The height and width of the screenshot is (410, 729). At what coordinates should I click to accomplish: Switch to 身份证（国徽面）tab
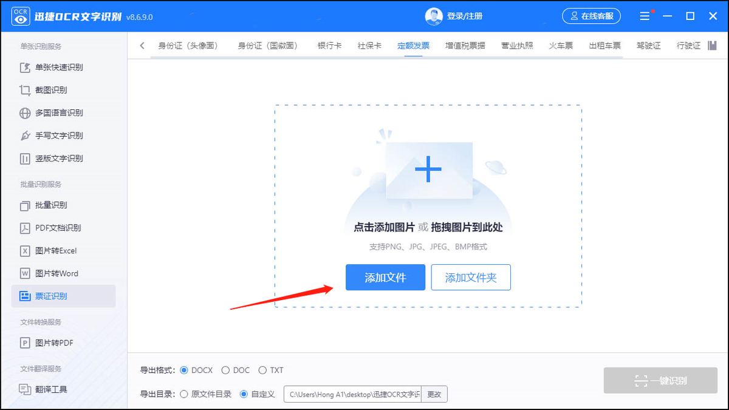click(267, 46)
